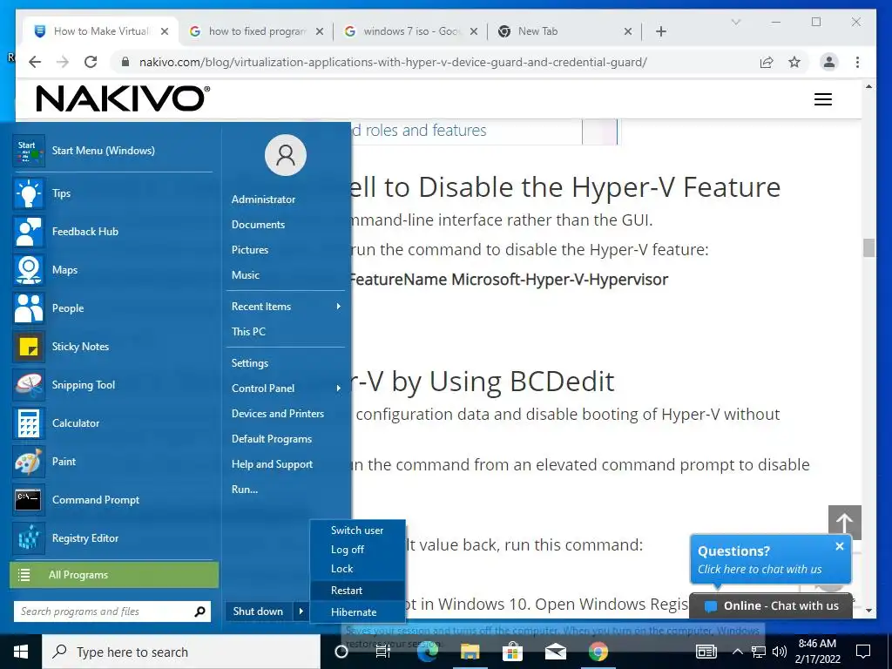Click the Nakivo logo
This screenshot has width=892, height=669.
pos(123,99)
